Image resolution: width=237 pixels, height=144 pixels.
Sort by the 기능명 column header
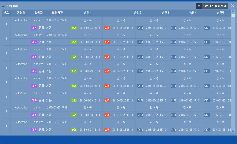tap(21, 13)
